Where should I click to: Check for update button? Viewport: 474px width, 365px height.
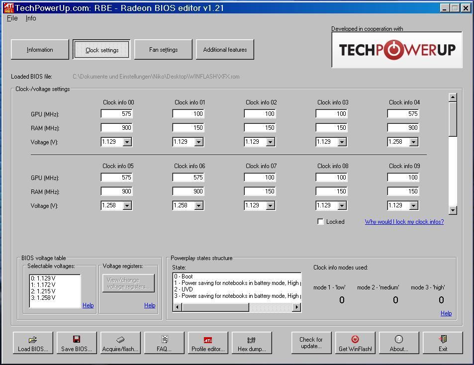point(311,343)
